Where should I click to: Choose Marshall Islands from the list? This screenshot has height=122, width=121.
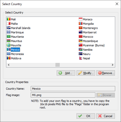(21, 28)
